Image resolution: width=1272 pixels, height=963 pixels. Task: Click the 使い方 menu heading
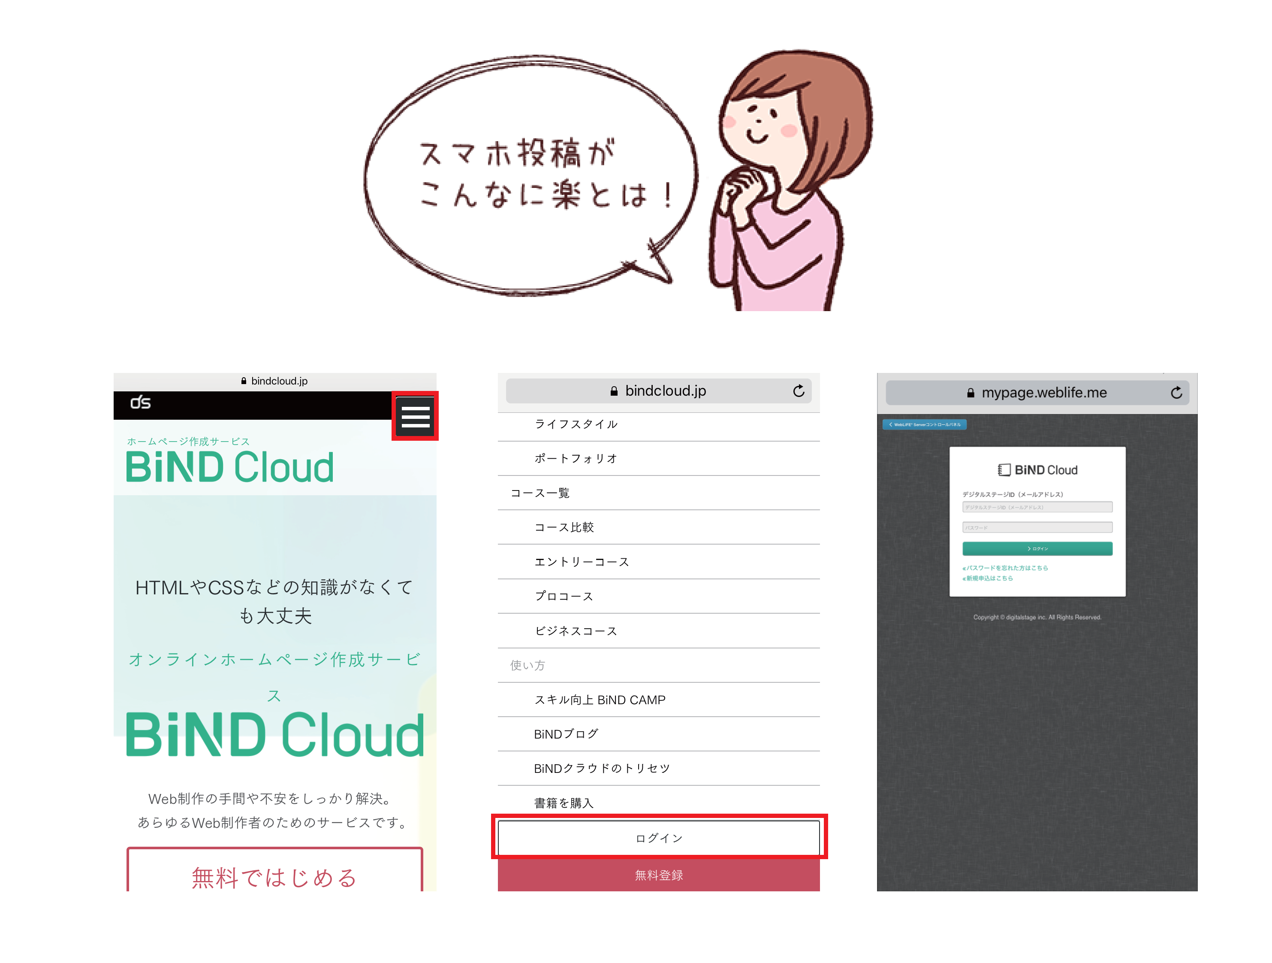[x=658, y=666]
